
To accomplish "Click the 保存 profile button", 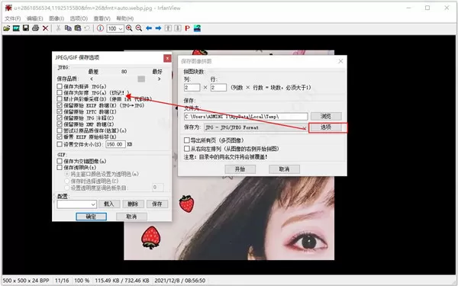I will click(157, 204).
